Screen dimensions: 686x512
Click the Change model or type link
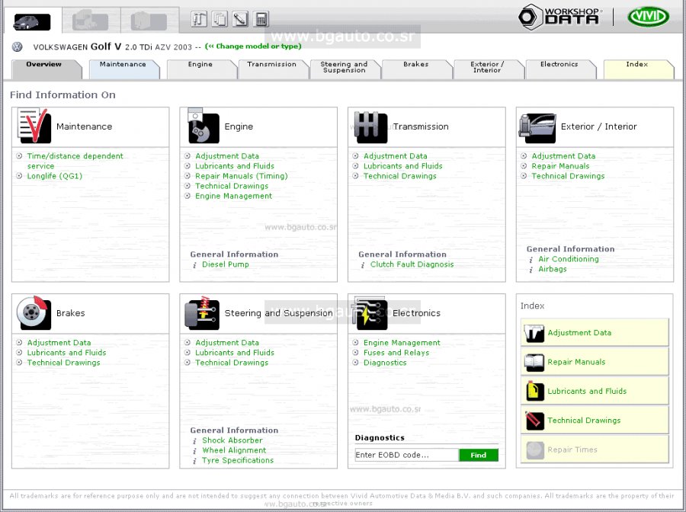[253, 46]
